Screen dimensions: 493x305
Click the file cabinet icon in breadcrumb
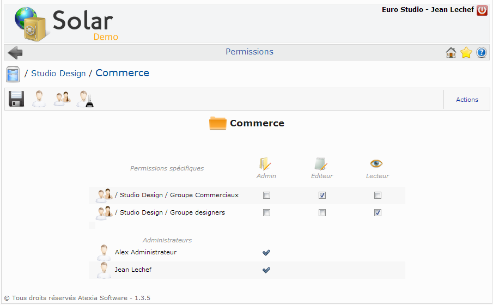coord(13,74)
